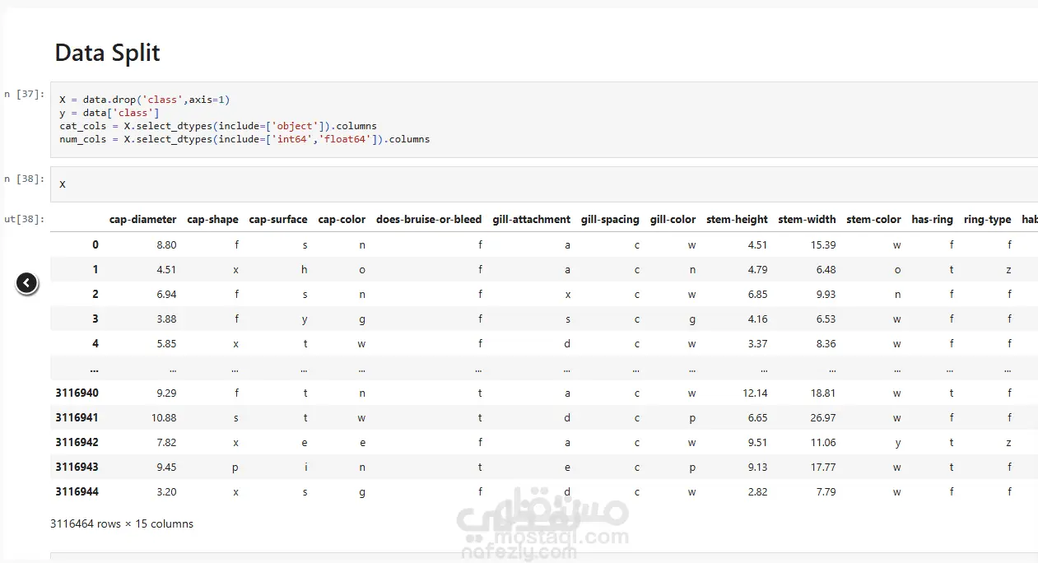Click the gill-attachment column header
1038x563 pixels.
[531, 220]
